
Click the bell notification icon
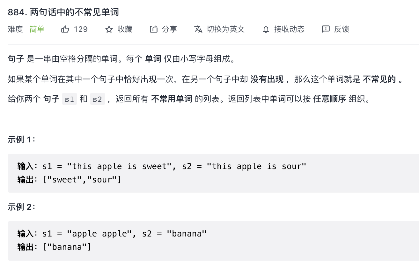click(266, 30)
